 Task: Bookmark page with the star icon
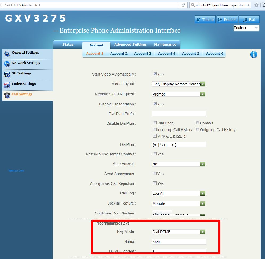tap(256, 5)
